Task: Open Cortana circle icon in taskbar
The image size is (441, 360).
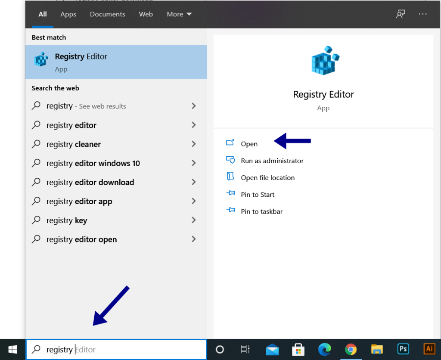Action: click(220, 349)
